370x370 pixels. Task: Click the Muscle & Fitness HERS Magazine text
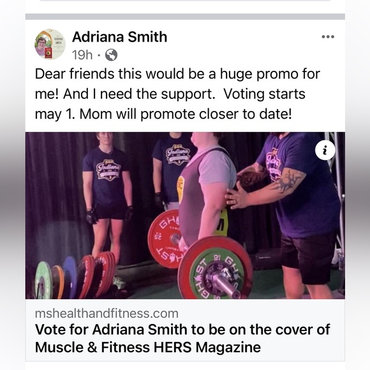click(x=148, y=348)
